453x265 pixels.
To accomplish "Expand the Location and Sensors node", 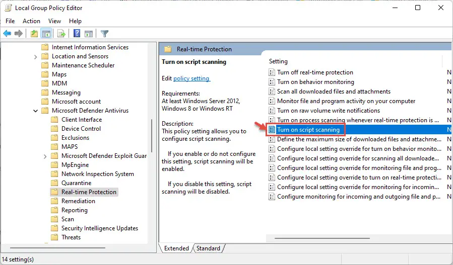I will [x=36, y=57].
